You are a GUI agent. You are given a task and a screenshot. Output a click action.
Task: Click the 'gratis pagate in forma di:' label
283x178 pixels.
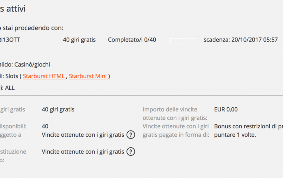pos(176,135)
